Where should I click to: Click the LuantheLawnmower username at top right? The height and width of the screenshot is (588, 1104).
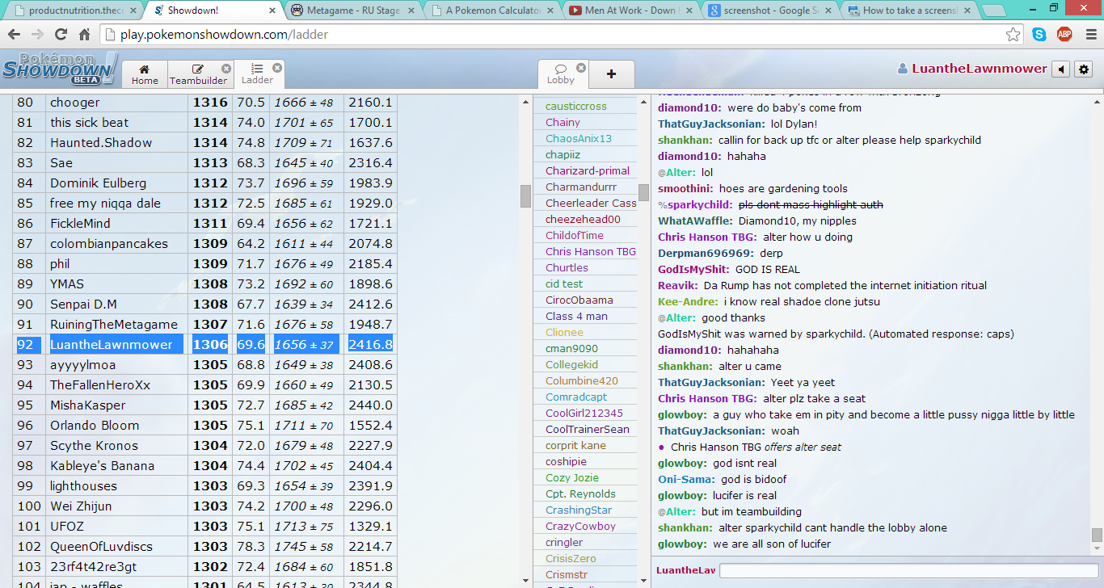coord(979,69)
